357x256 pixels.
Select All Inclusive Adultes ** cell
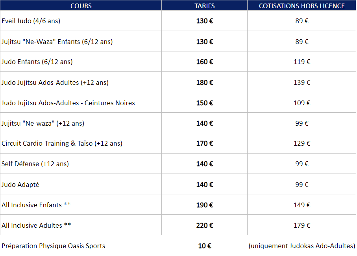click(36, 225)
